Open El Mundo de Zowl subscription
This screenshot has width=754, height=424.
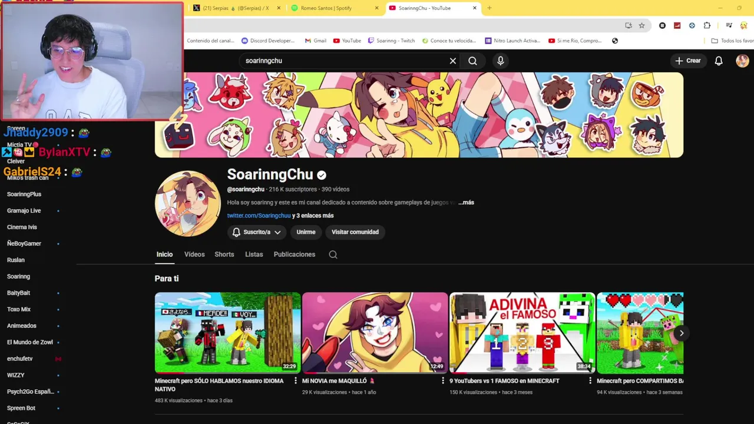[x=30, y=343]
